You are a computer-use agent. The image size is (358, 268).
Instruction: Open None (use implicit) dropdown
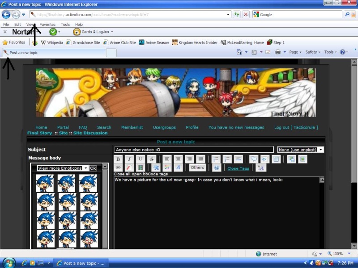(300, 150)
